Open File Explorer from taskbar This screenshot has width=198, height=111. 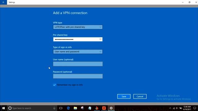click(x=75, y=108)
